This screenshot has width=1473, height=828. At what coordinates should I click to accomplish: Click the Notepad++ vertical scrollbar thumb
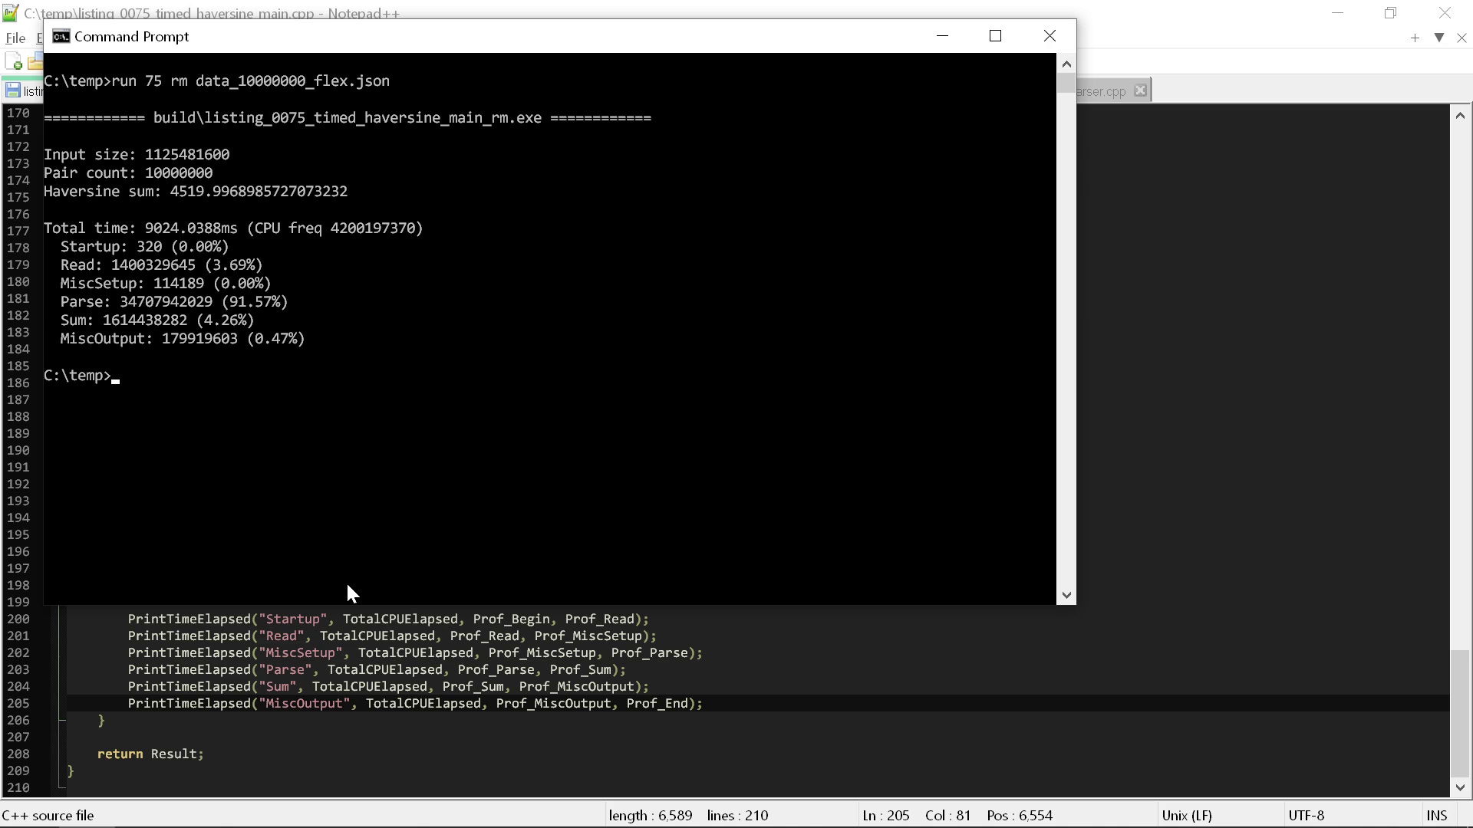point(1459,713)
